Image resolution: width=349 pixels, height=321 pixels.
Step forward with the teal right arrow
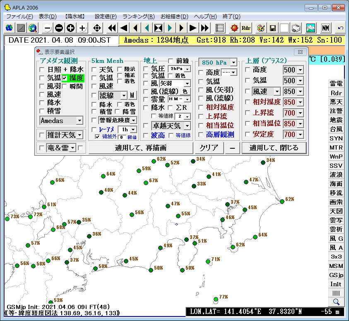[x=170, y=28]
